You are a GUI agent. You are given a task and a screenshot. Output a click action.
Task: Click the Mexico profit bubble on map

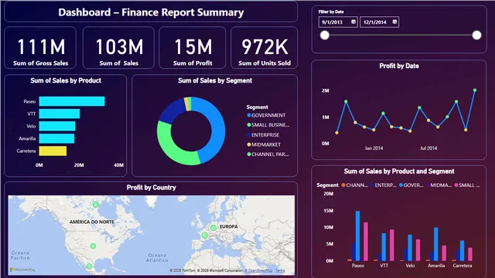point(90,266)
